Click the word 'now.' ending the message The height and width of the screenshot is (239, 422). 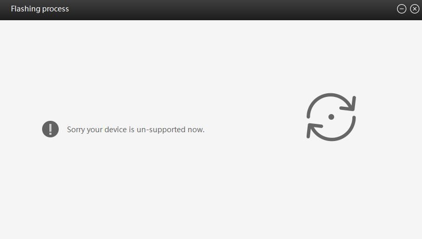pyautogui.click(x=196, y=130)
